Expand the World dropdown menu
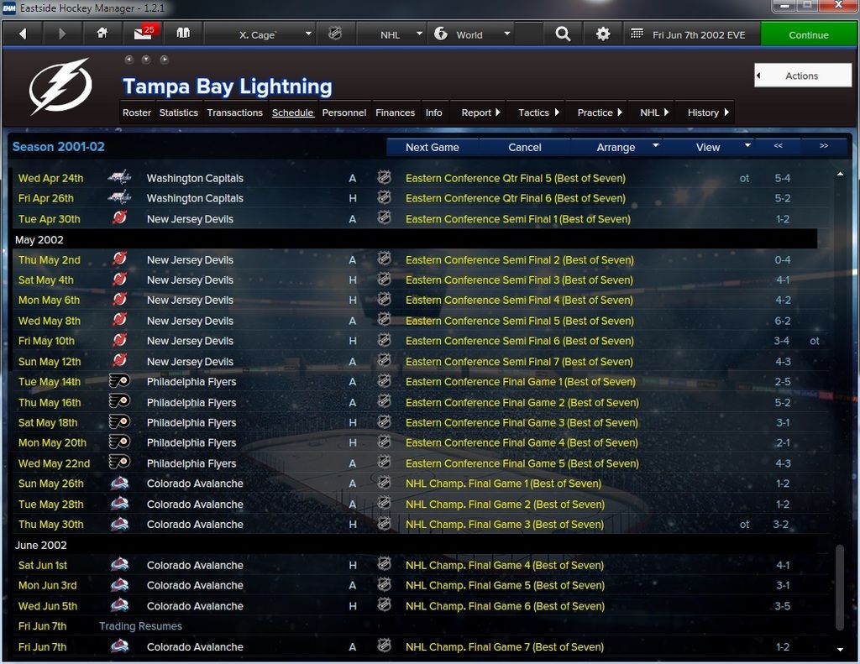Image resolution: width=860 pixels, height=664 pixels. [472, 34]
